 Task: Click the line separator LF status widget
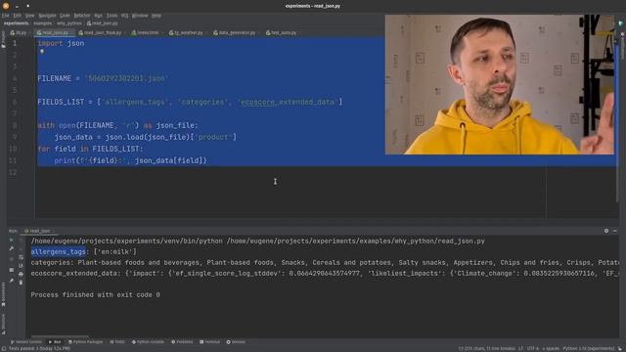[x=520, y=349]
